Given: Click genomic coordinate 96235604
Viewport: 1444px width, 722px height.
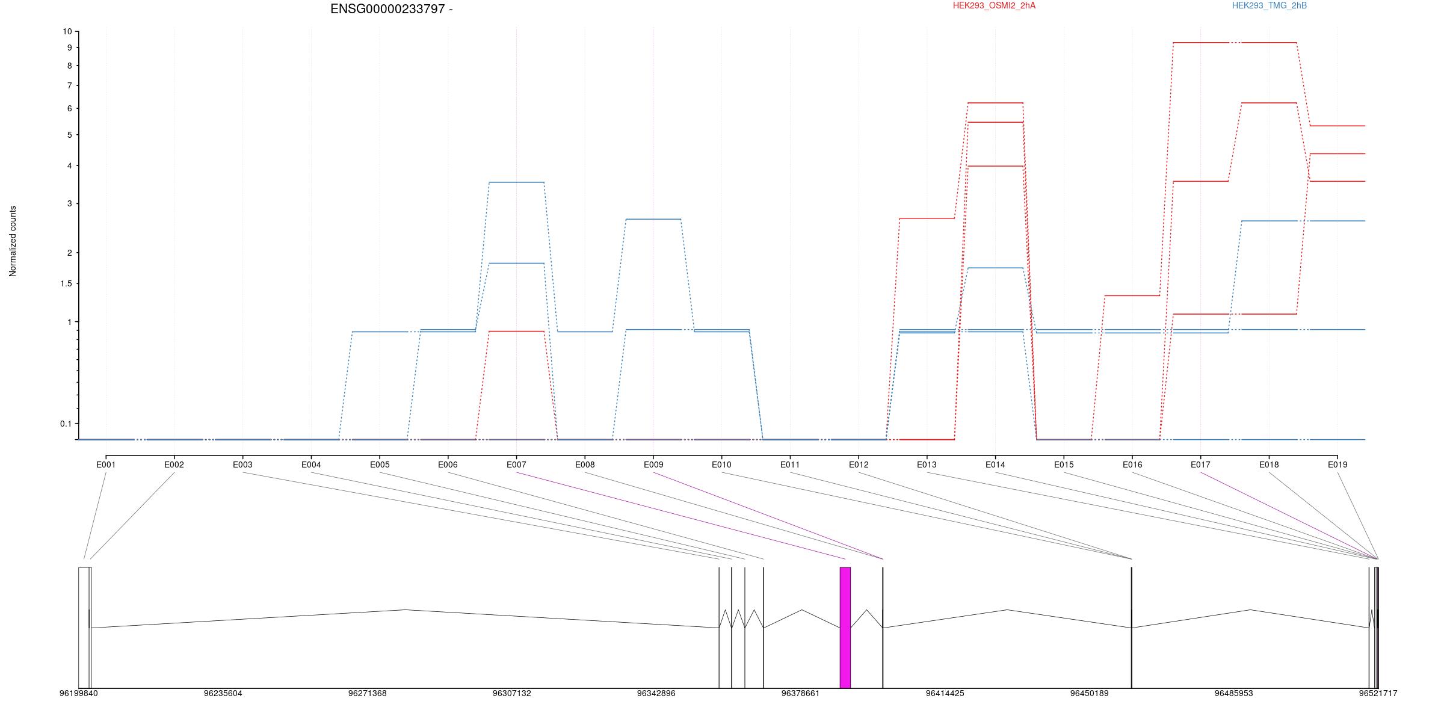Looking at the screenshot, I should click(x=223, y=693).
